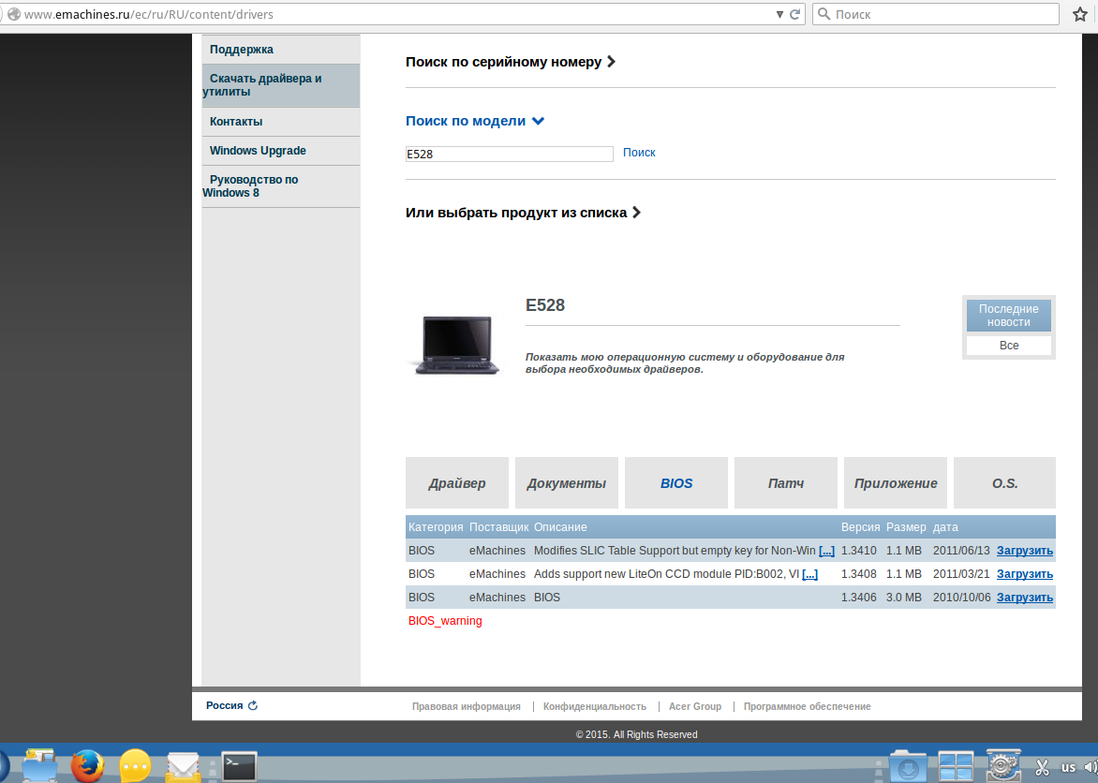Open 'Правовая информация' footer link
1098x783 pixels.
point(467,706)
